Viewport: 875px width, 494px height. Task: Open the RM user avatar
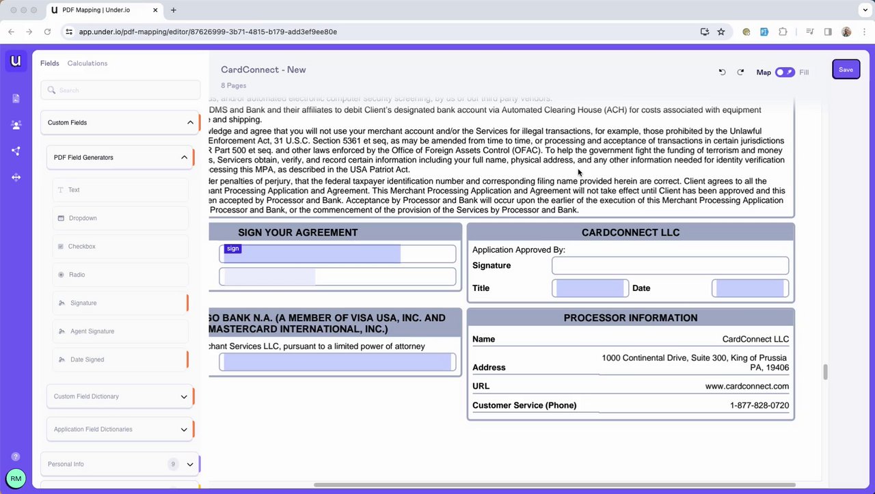pyautogui.click(x=16, y=478)
